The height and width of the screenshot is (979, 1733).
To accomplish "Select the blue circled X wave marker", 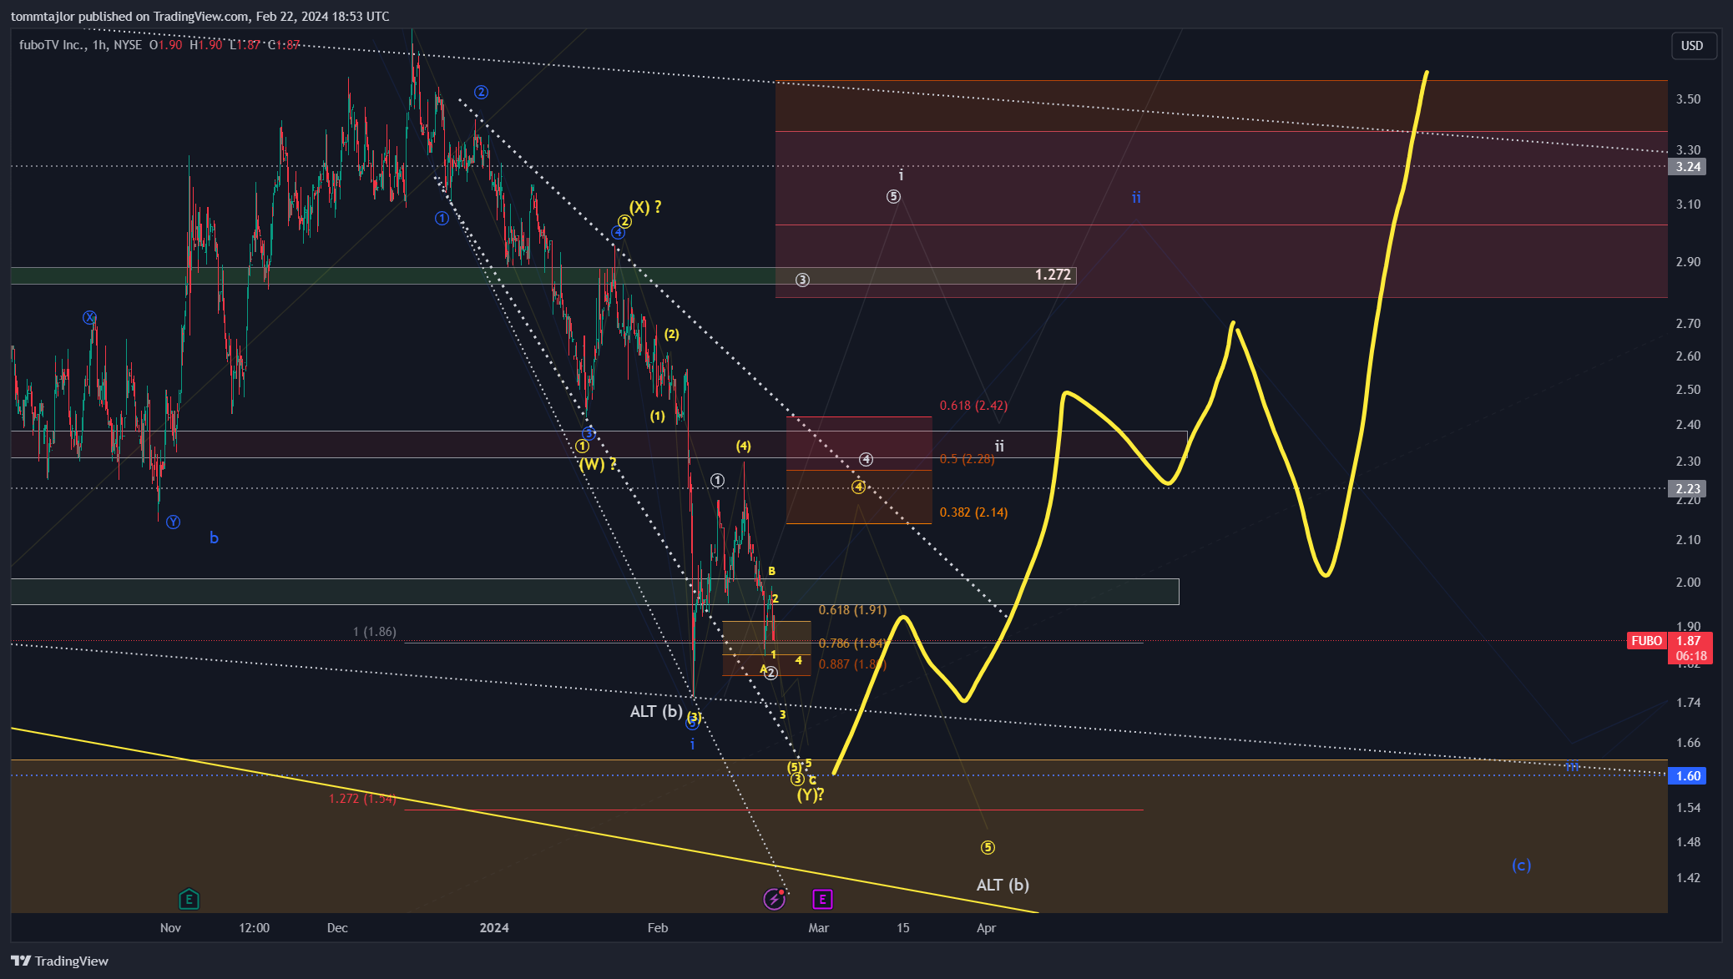I will [x=89, y=317].
